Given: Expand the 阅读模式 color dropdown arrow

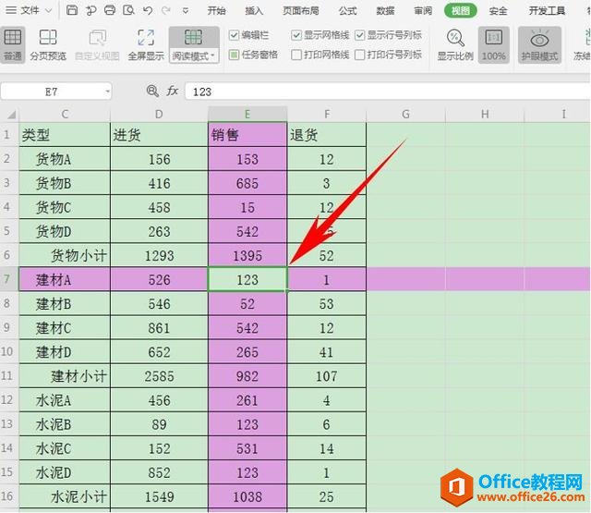Looking at the screenshot, I should coord(213,56).
